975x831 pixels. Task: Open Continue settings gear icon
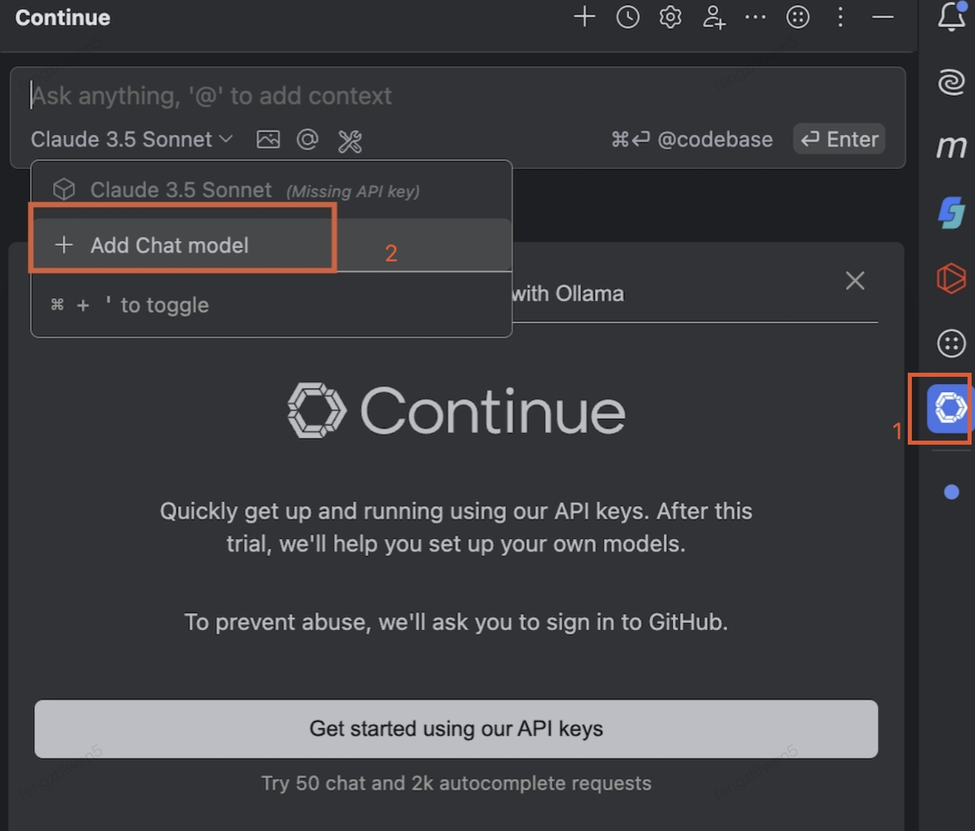point(670,17)
